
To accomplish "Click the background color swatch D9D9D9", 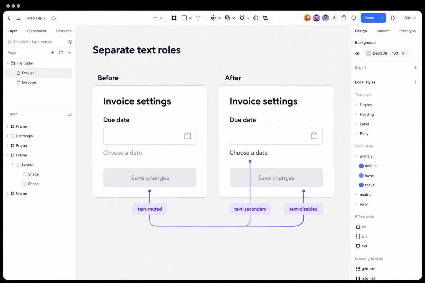I will [368, 54].
